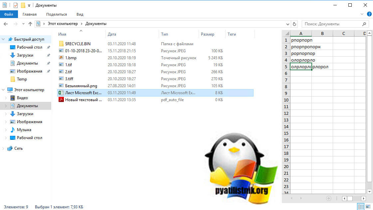This screenshot has width=373, height=210.
Task: Click the Properties icon in quick access toolbar
Action: coord(16,5)
